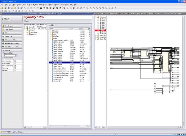Viewport: 186px width, 136px height.
Task: Expand the Ports node in RTL tree
Action: pyautogui.click(x=96, y=35)
